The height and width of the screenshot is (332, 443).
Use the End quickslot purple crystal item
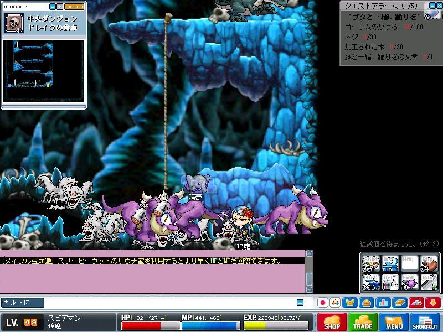[x=410, y=282]
